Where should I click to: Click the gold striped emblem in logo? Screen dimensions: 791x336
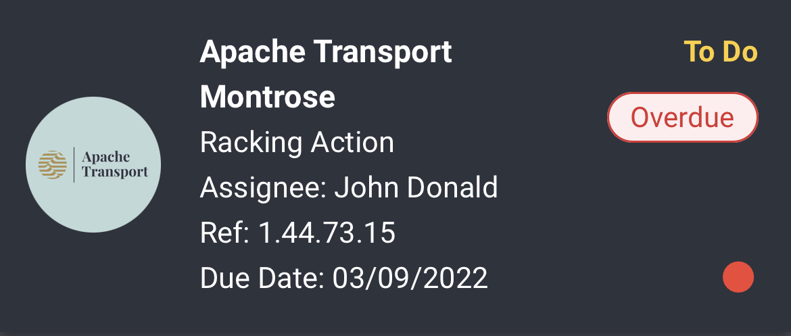[53, 165]
